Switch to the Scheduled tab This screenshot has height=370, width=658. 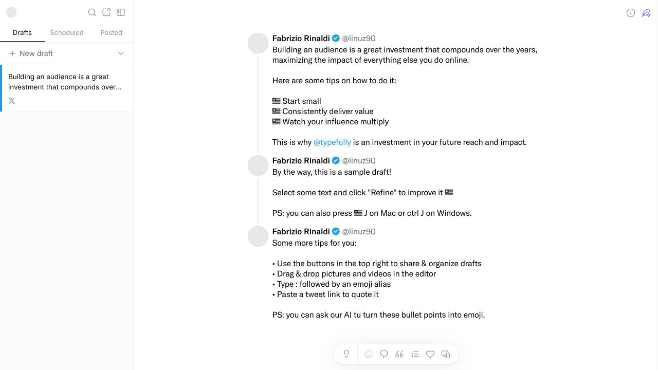[x=67, y=32]
